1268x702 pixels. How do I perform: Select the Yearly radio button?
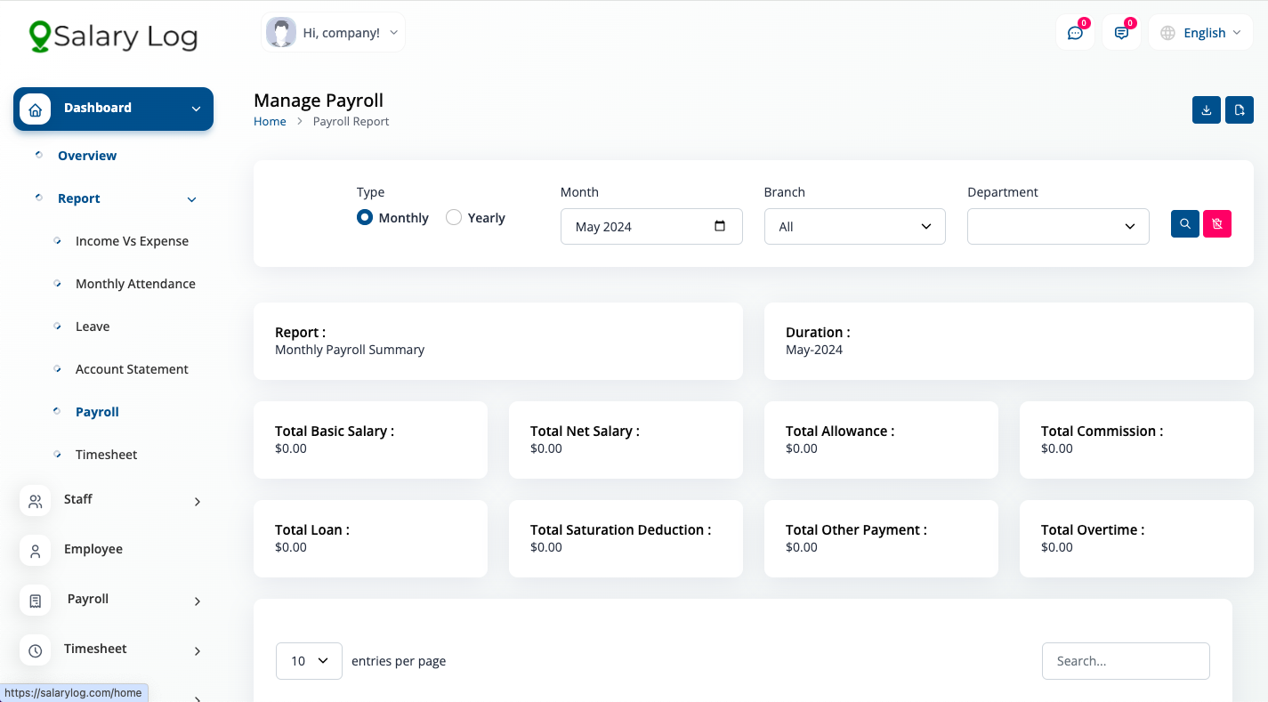pos(454,217)
